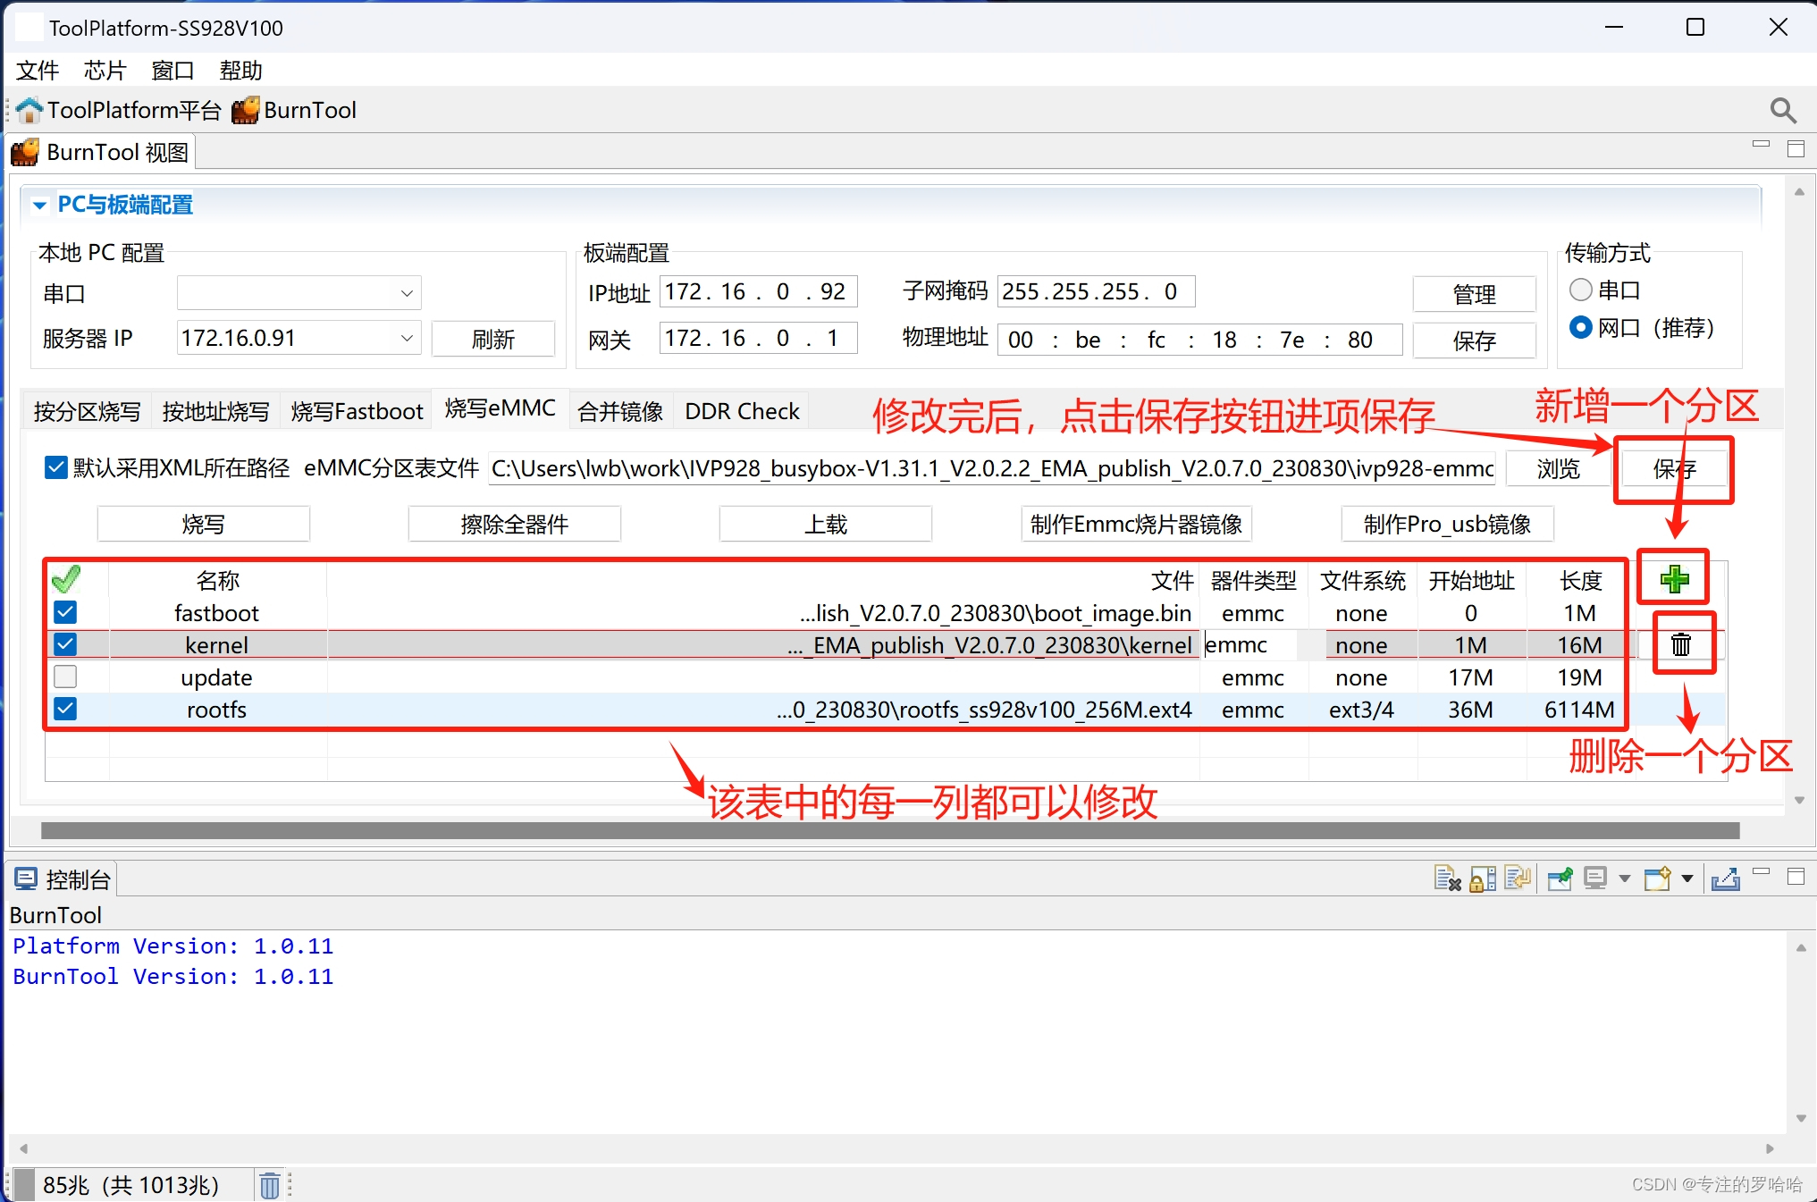The width and height of the screenshot is (1817, 1202).
Task: Click the search magnifier icon
Action: (1782, 110)
